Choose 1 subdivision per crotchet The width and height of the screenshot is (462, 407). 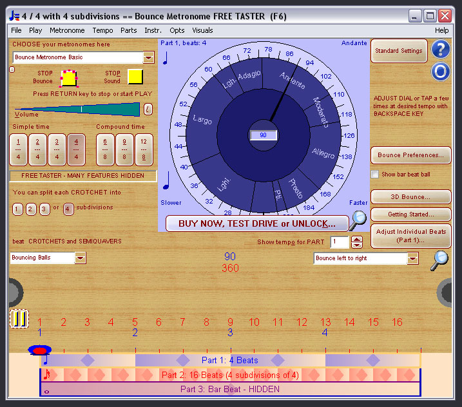point(17,209)
